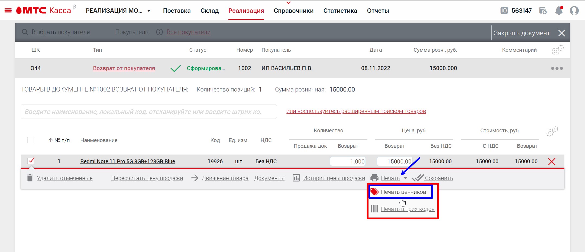Click the Дата column header

point(376,50)
